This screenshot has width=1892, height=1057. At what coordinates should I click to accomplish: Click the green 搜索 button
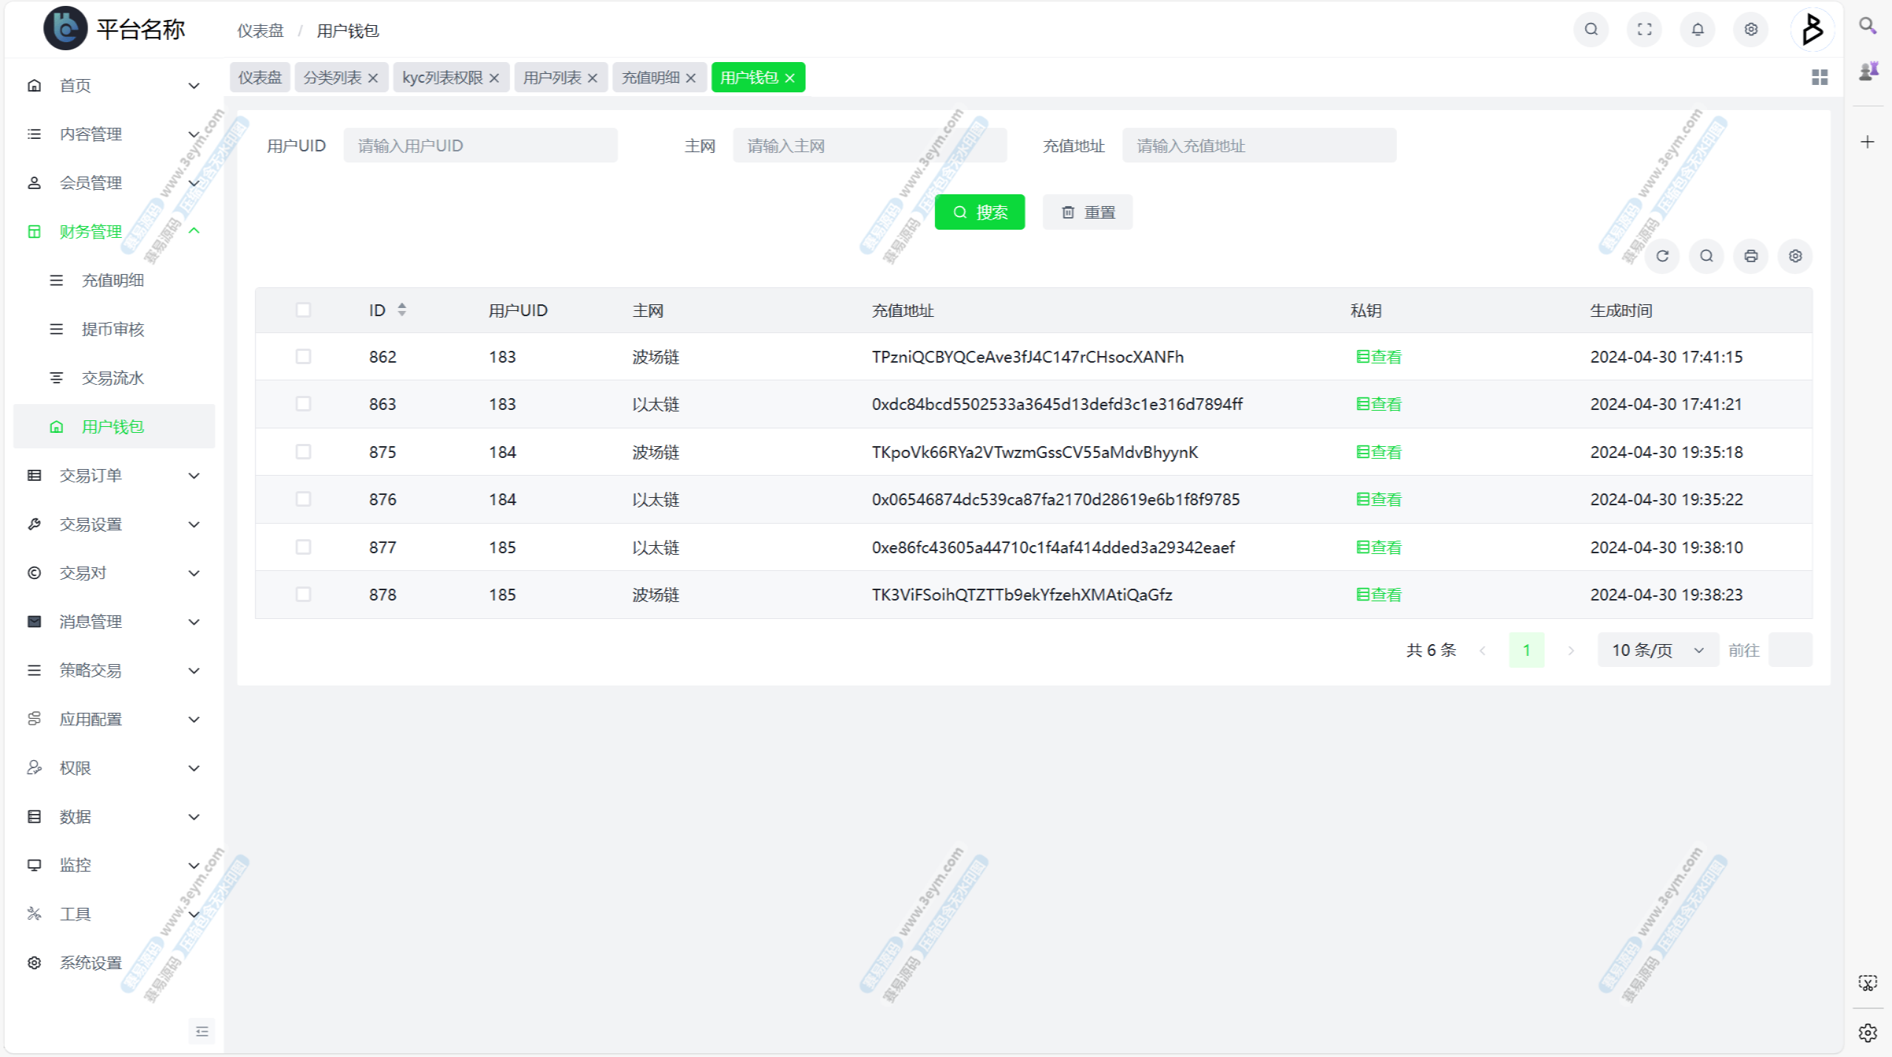click(979, 213)
